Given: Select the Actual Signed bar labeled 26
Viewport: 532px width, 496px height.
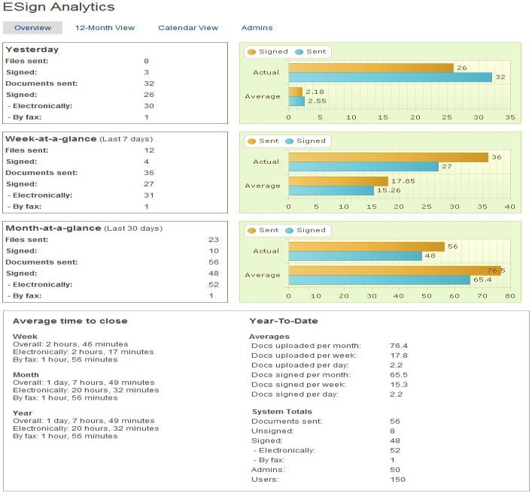Looking at the screenshot, I should tap(371, 68).
